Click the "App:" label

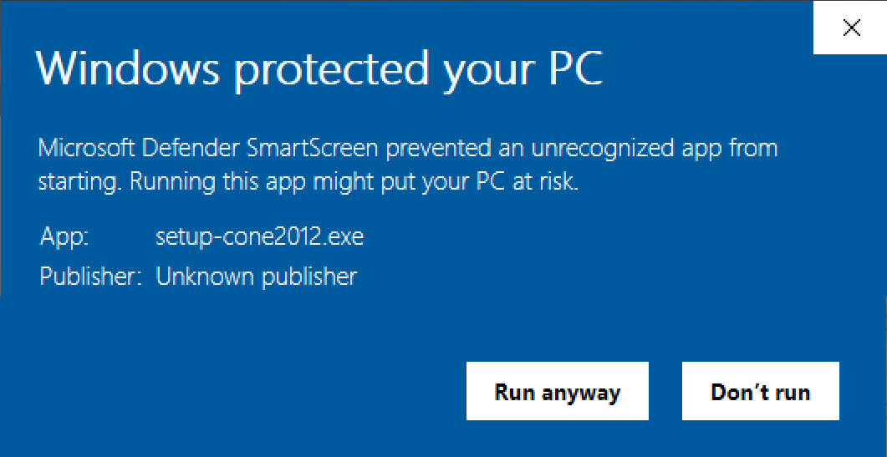64,237
